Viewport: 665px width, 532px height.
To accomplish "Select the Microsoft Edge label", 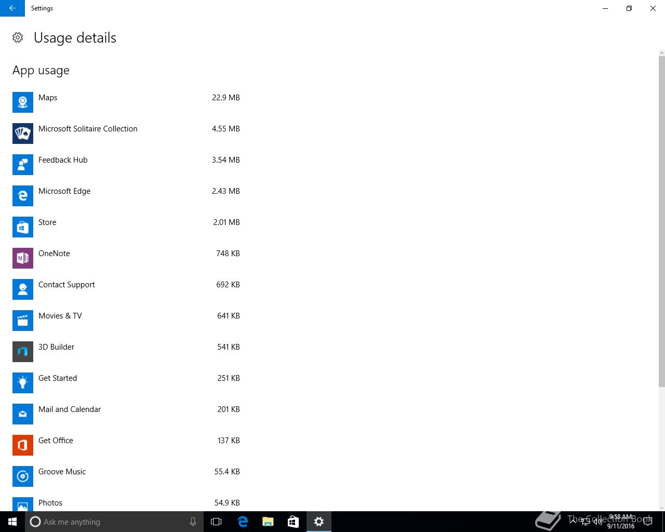I will pos(64,191).
